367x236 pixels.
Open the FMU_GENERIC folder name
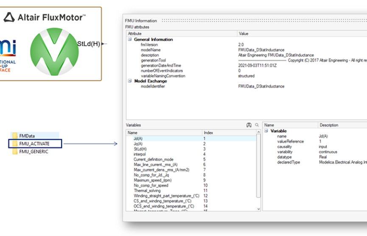pos(34,152)
